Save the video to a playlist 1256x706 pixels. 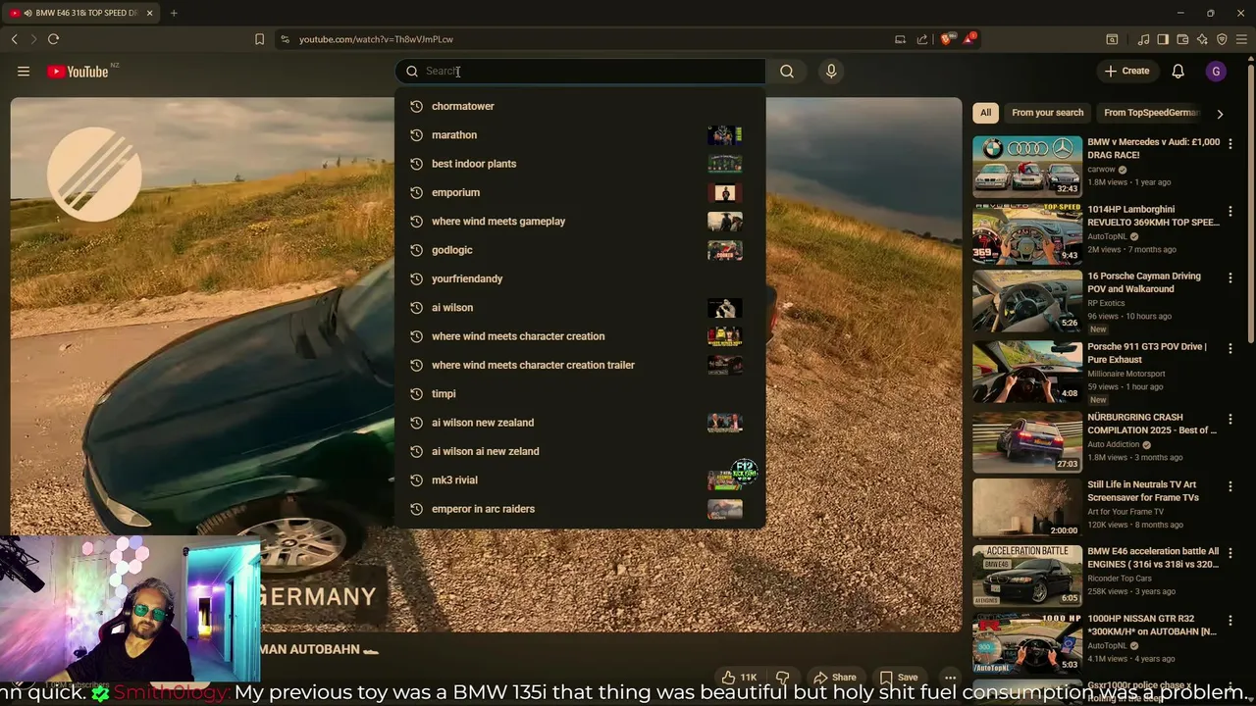[899, 677]
